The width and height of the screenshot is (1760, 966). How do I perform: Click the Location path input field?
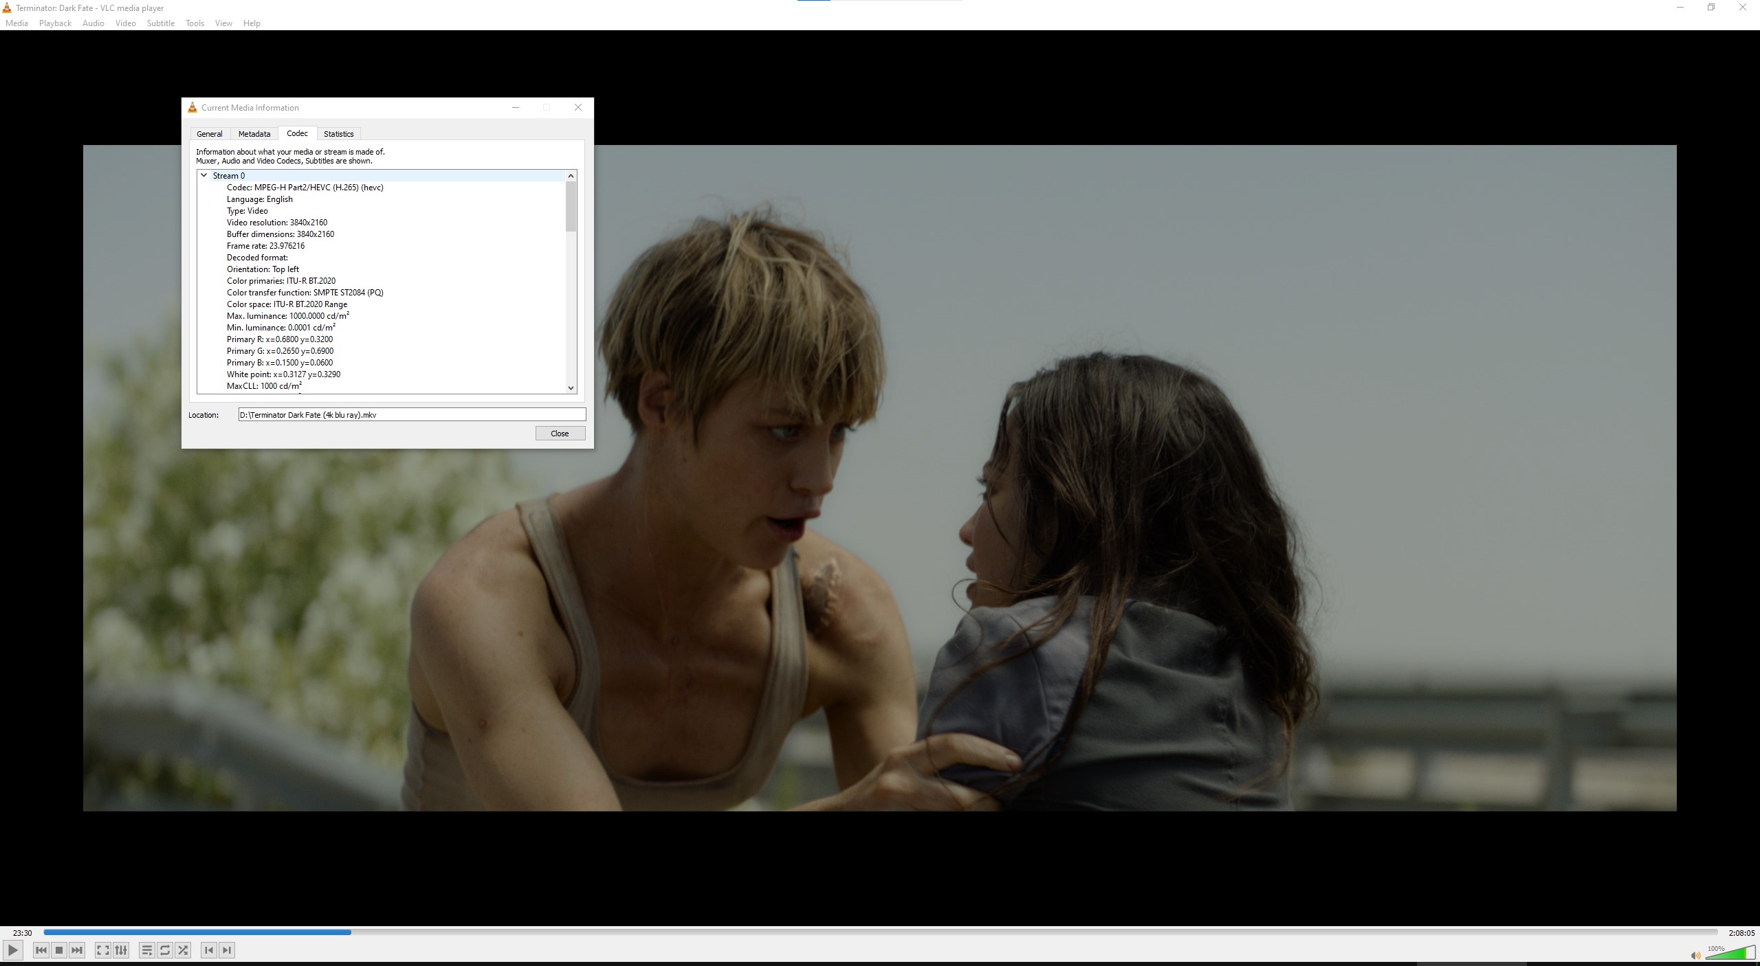(412, 415)
